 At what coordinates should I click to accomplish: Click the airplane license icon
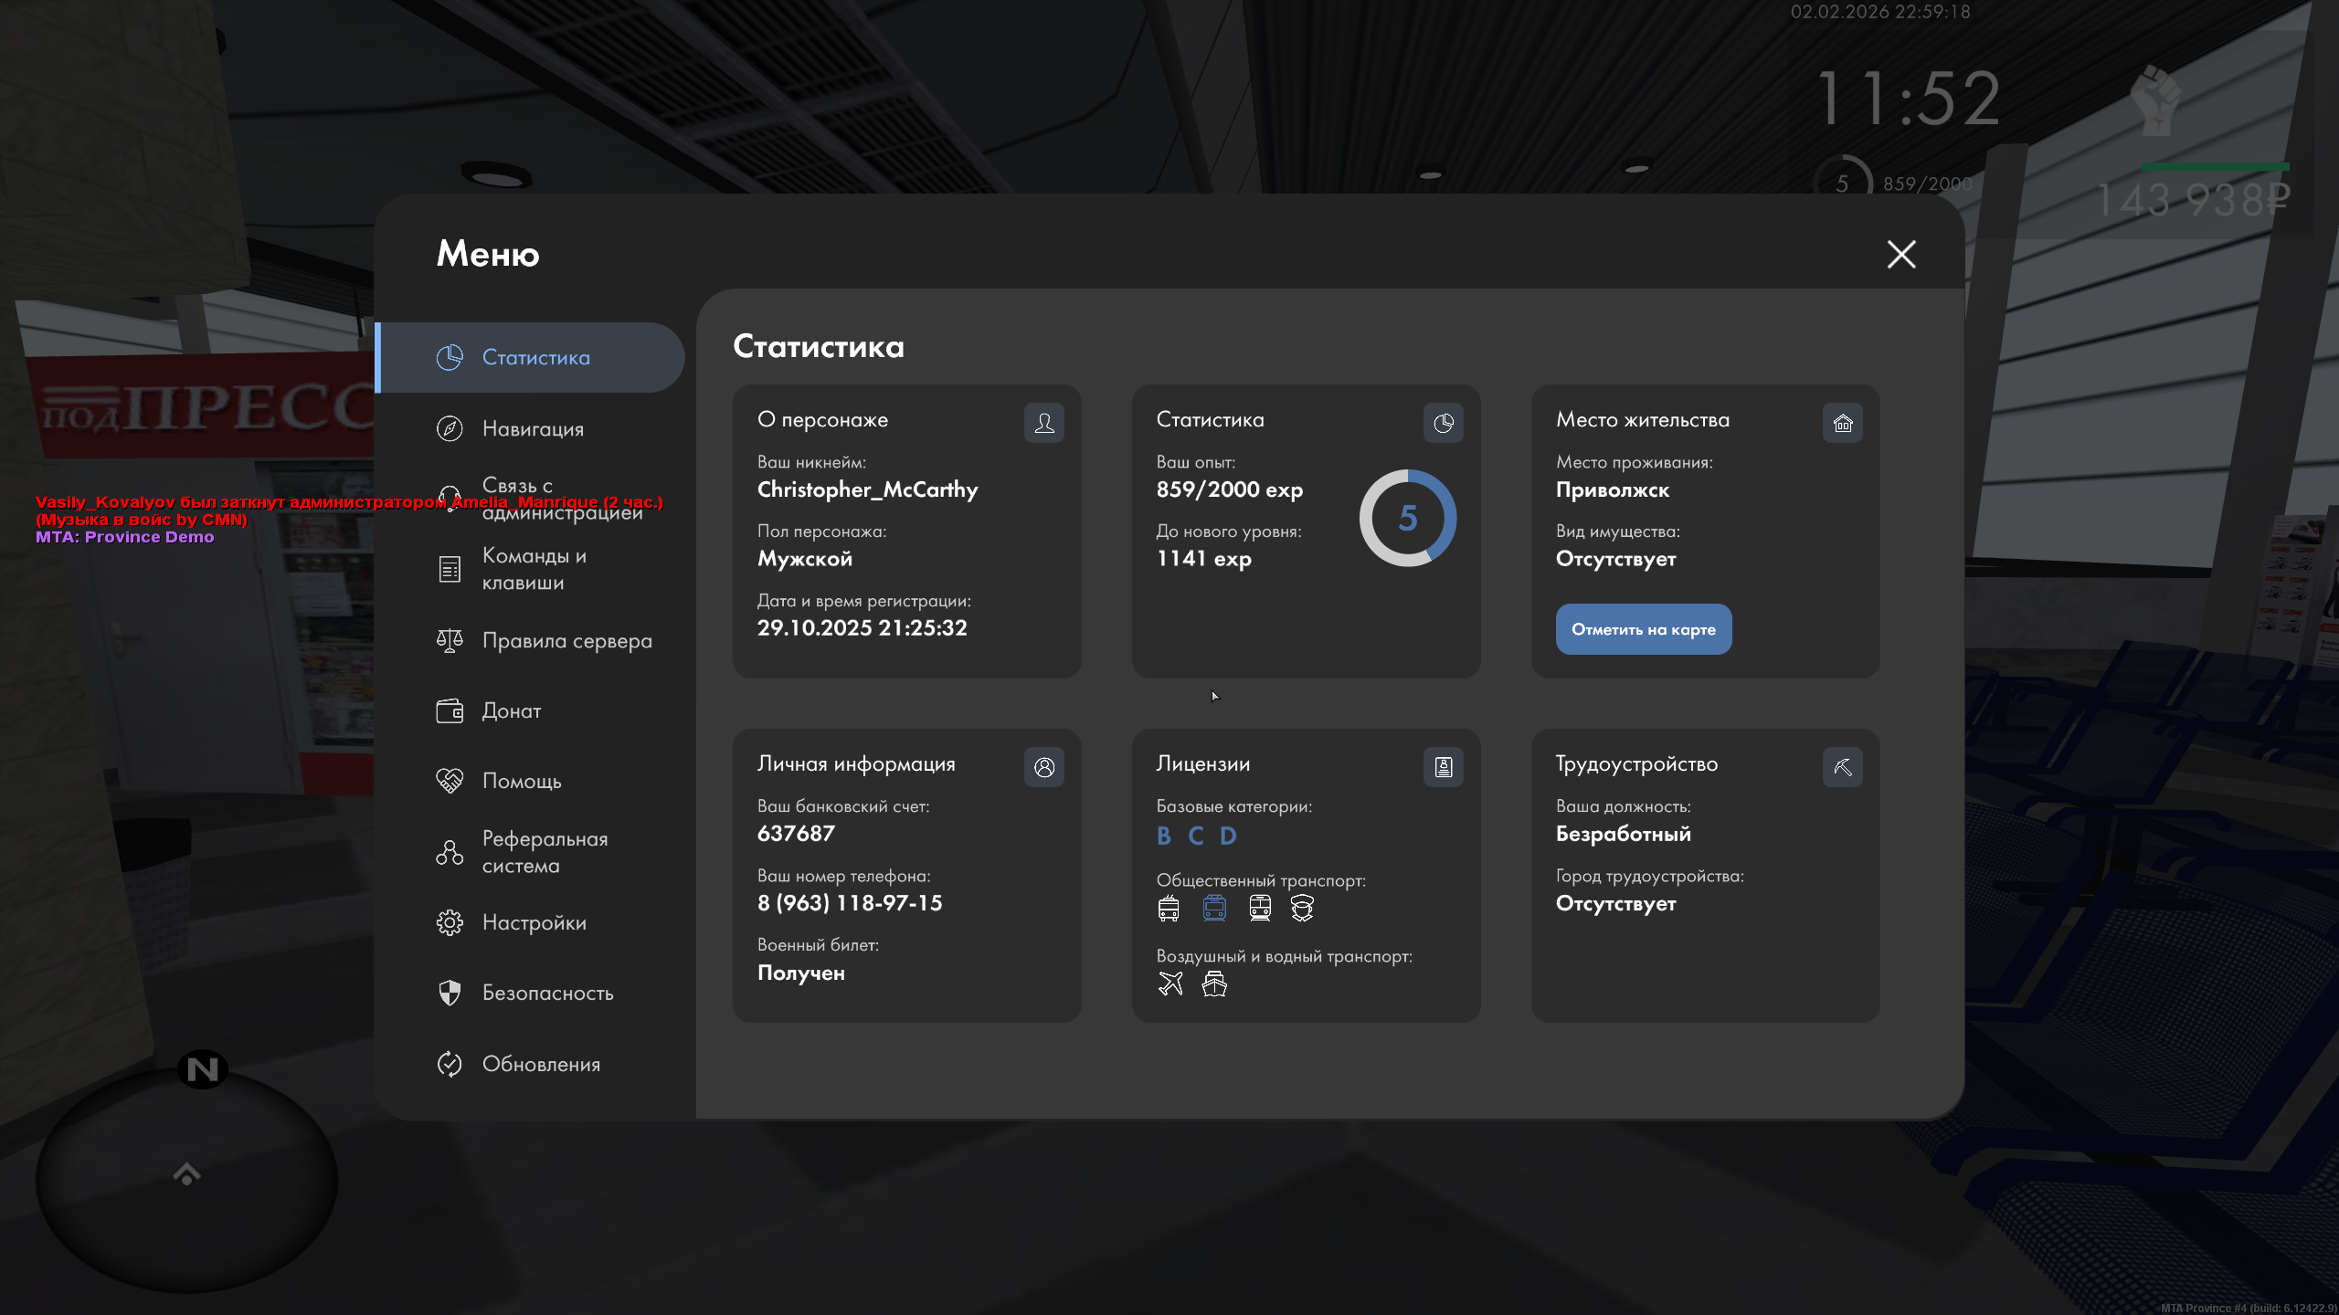pos(1170,984)
